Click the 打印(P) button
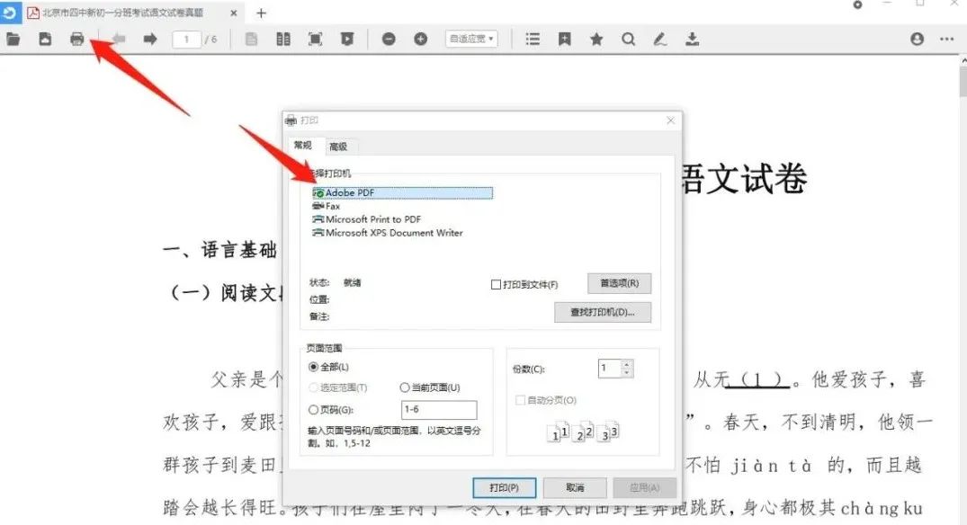This screenshot has height=525, width=967. coord(505,488)
